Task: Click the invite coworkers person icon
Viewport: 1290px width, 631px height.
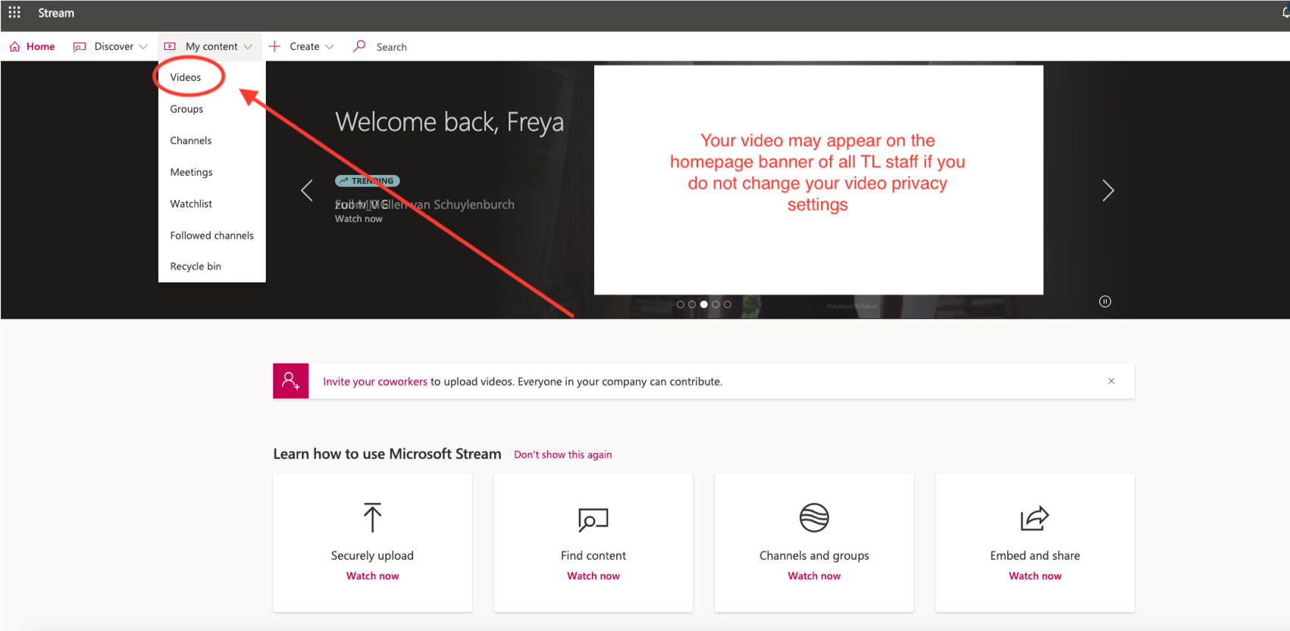Action: tap(291, 381)
